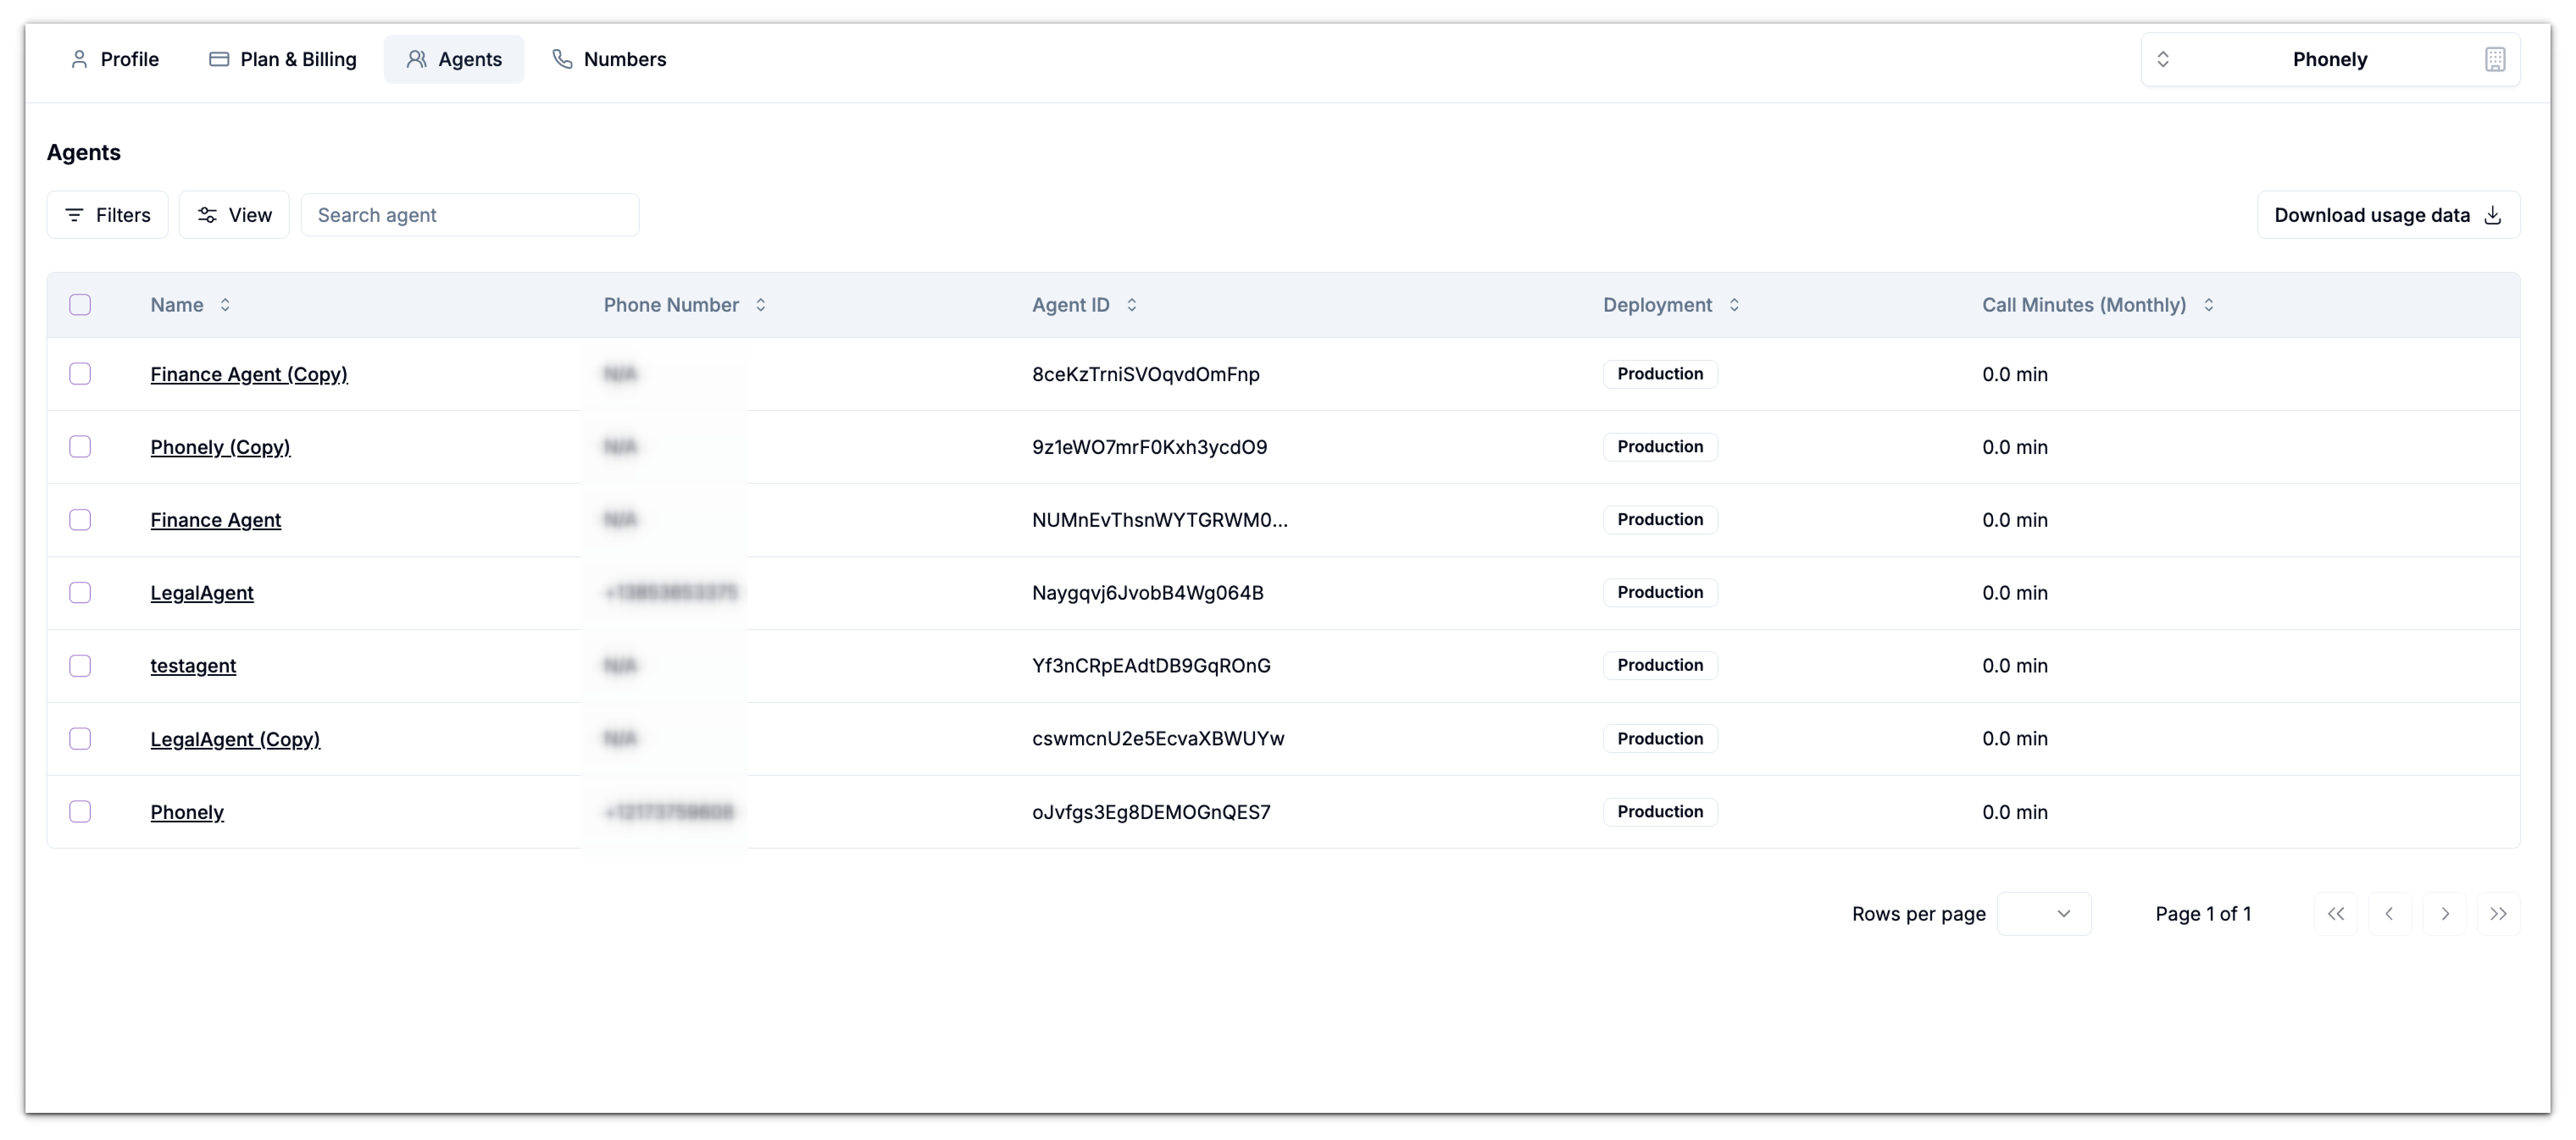Open the Rows per page dropdown
The width and height of the screenshot is (2576, 1140).
click(x=2044, y=913)
